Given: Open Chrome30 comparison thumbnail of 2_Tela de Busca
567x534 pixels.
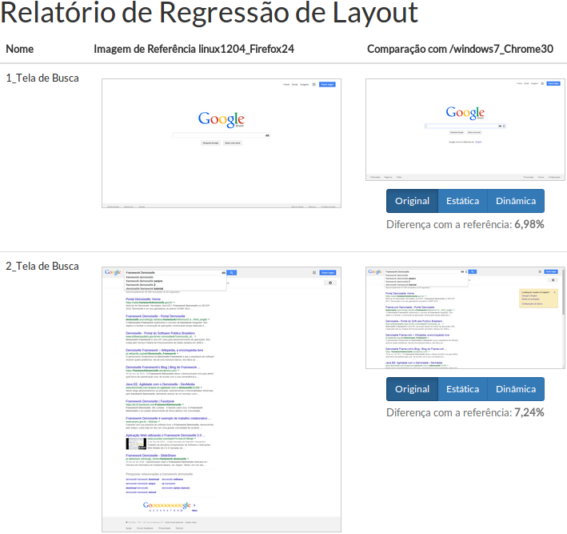Looking at the screenshot, I should [465, 318].
